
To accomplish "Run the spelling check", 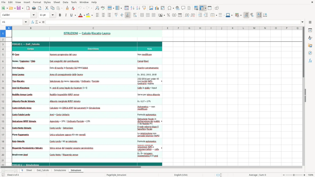I will click(103, 8).
